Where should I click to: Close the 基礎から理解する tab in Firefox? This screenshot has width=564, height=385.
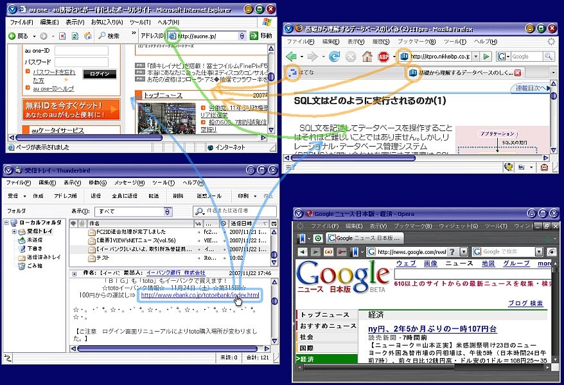pos(517,73)
